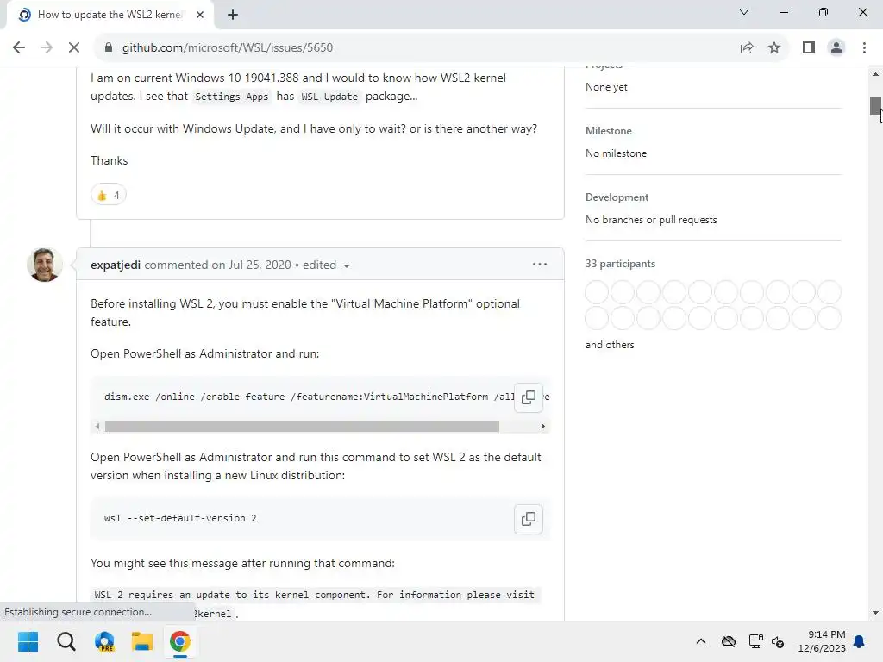Click 'No branches or pull requests' text
Image resolution: width=883 pixels, height=662 pixels.
point(651,220)
